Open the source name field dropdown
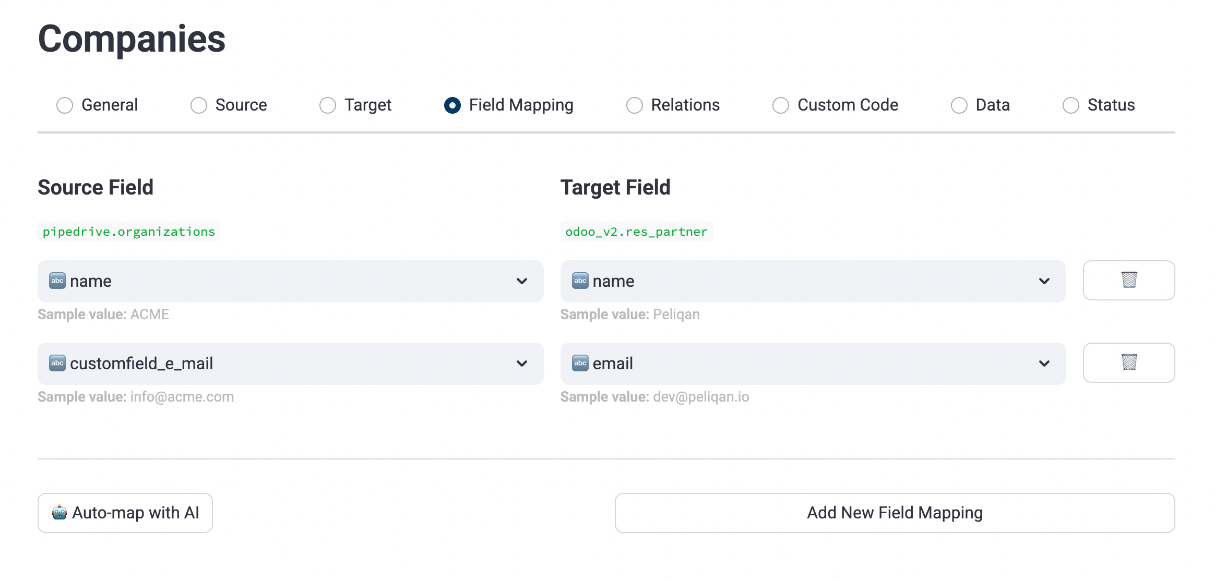Viewport: 1215px width, 581px height. 290,281
